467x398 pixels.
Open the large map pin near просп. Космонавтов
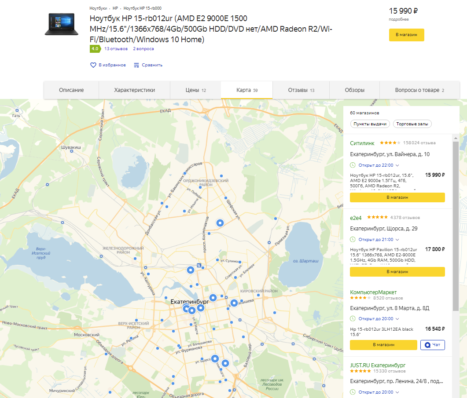220,223
